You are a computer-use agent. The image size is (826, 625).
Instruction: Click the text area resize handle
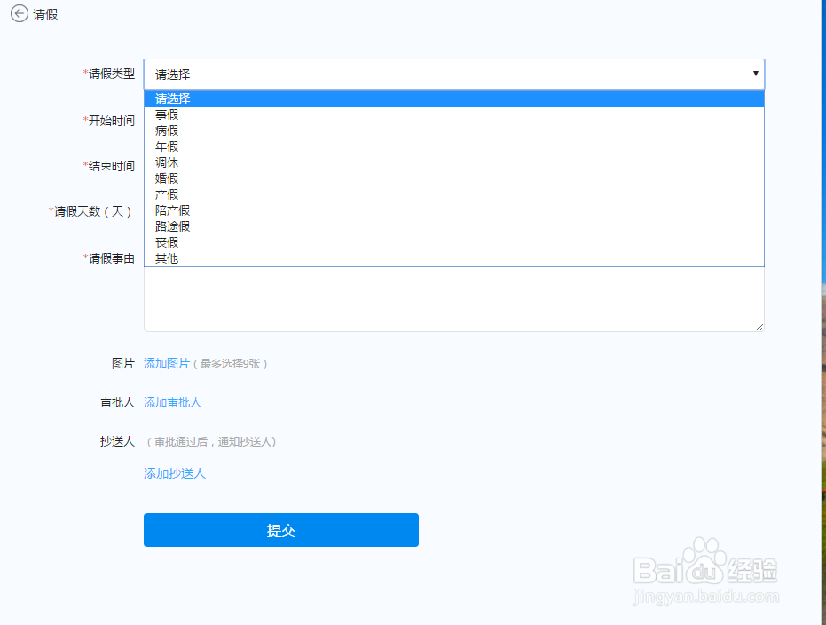(x=759, y=328)
